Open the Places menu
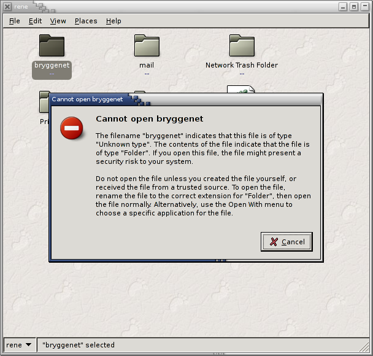The height and width of the screenshot is (356, 373). tap(86, 21)
